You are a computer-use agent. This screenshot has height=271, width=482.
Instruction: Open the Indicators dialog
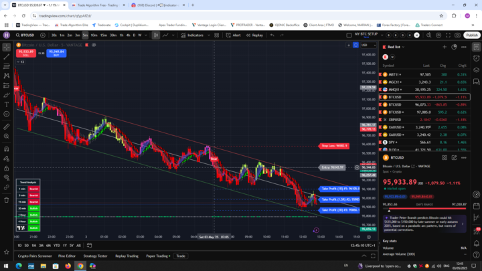pos(192,35)
